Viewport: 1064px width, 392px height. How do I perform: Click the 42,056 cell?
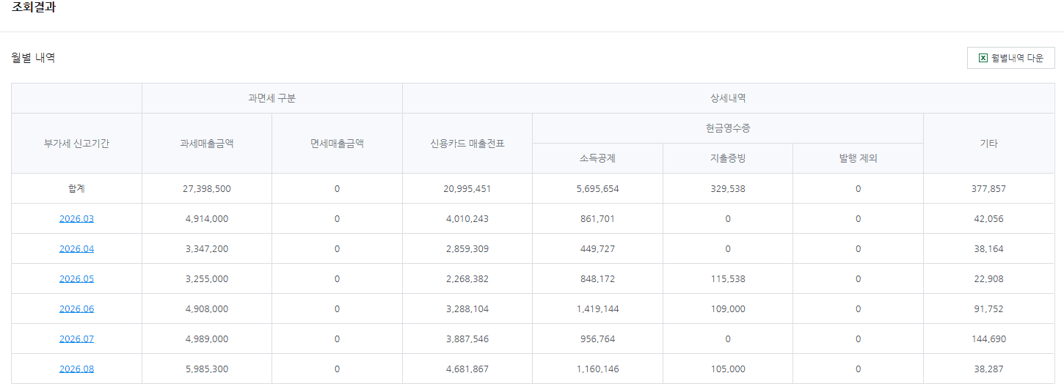pyautogui.click(x=988, y=218)
